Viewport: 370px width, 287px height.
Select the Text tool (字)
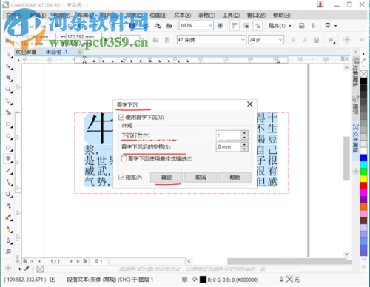[x=8, y=158]
